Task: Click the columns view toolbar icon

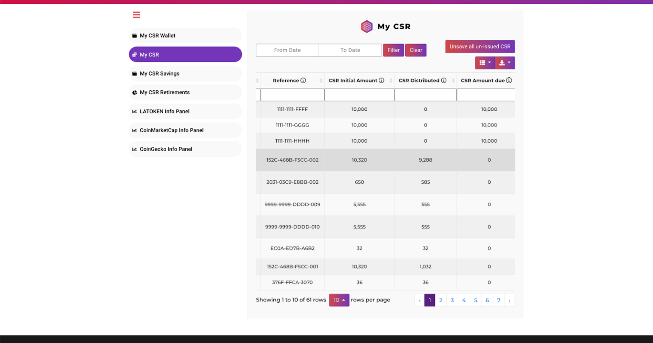Action: [483, 62]
